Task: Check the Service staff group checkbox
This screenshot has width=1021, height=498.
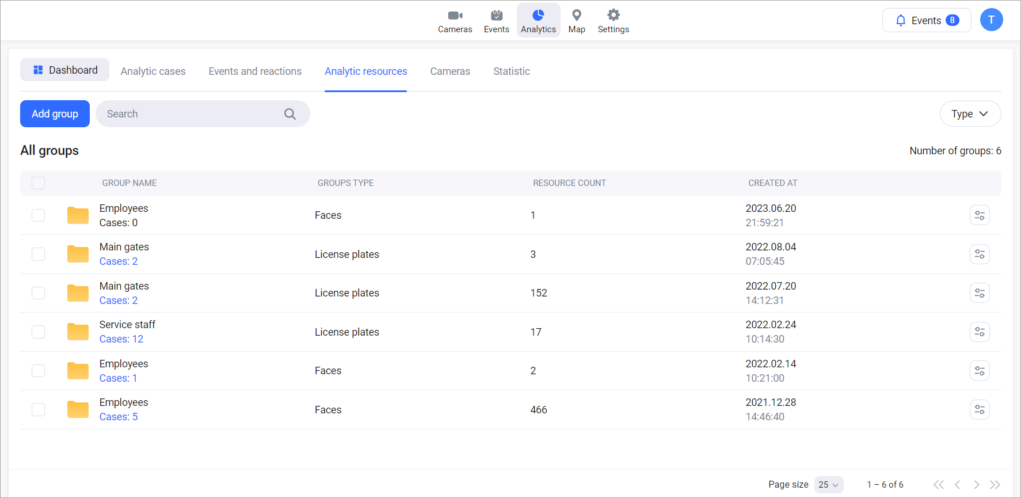Action: pos(39,332)
